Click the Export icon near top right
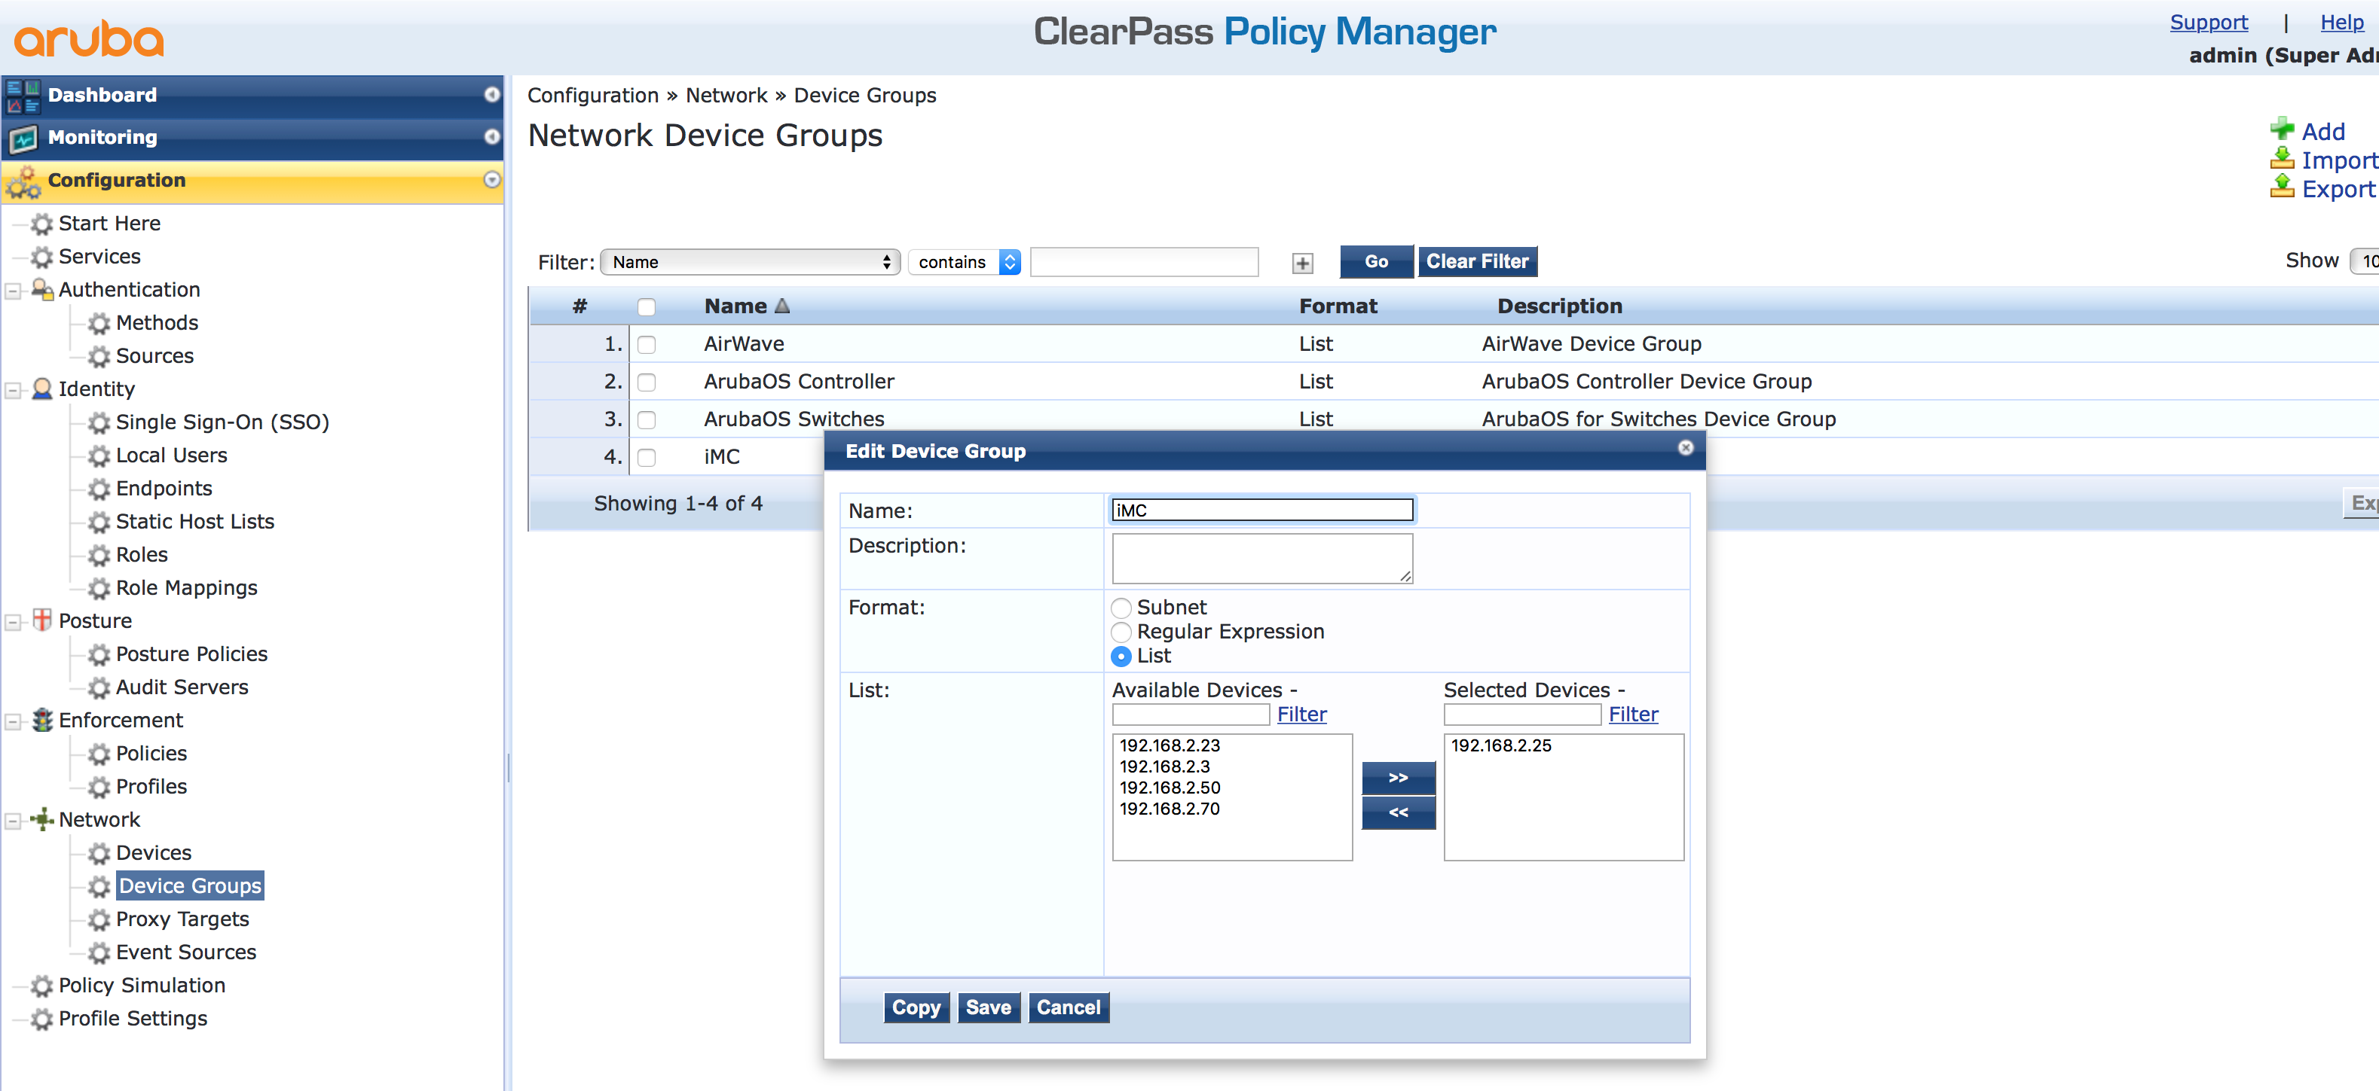The image size is (2379, 1091). point(2283,189)
